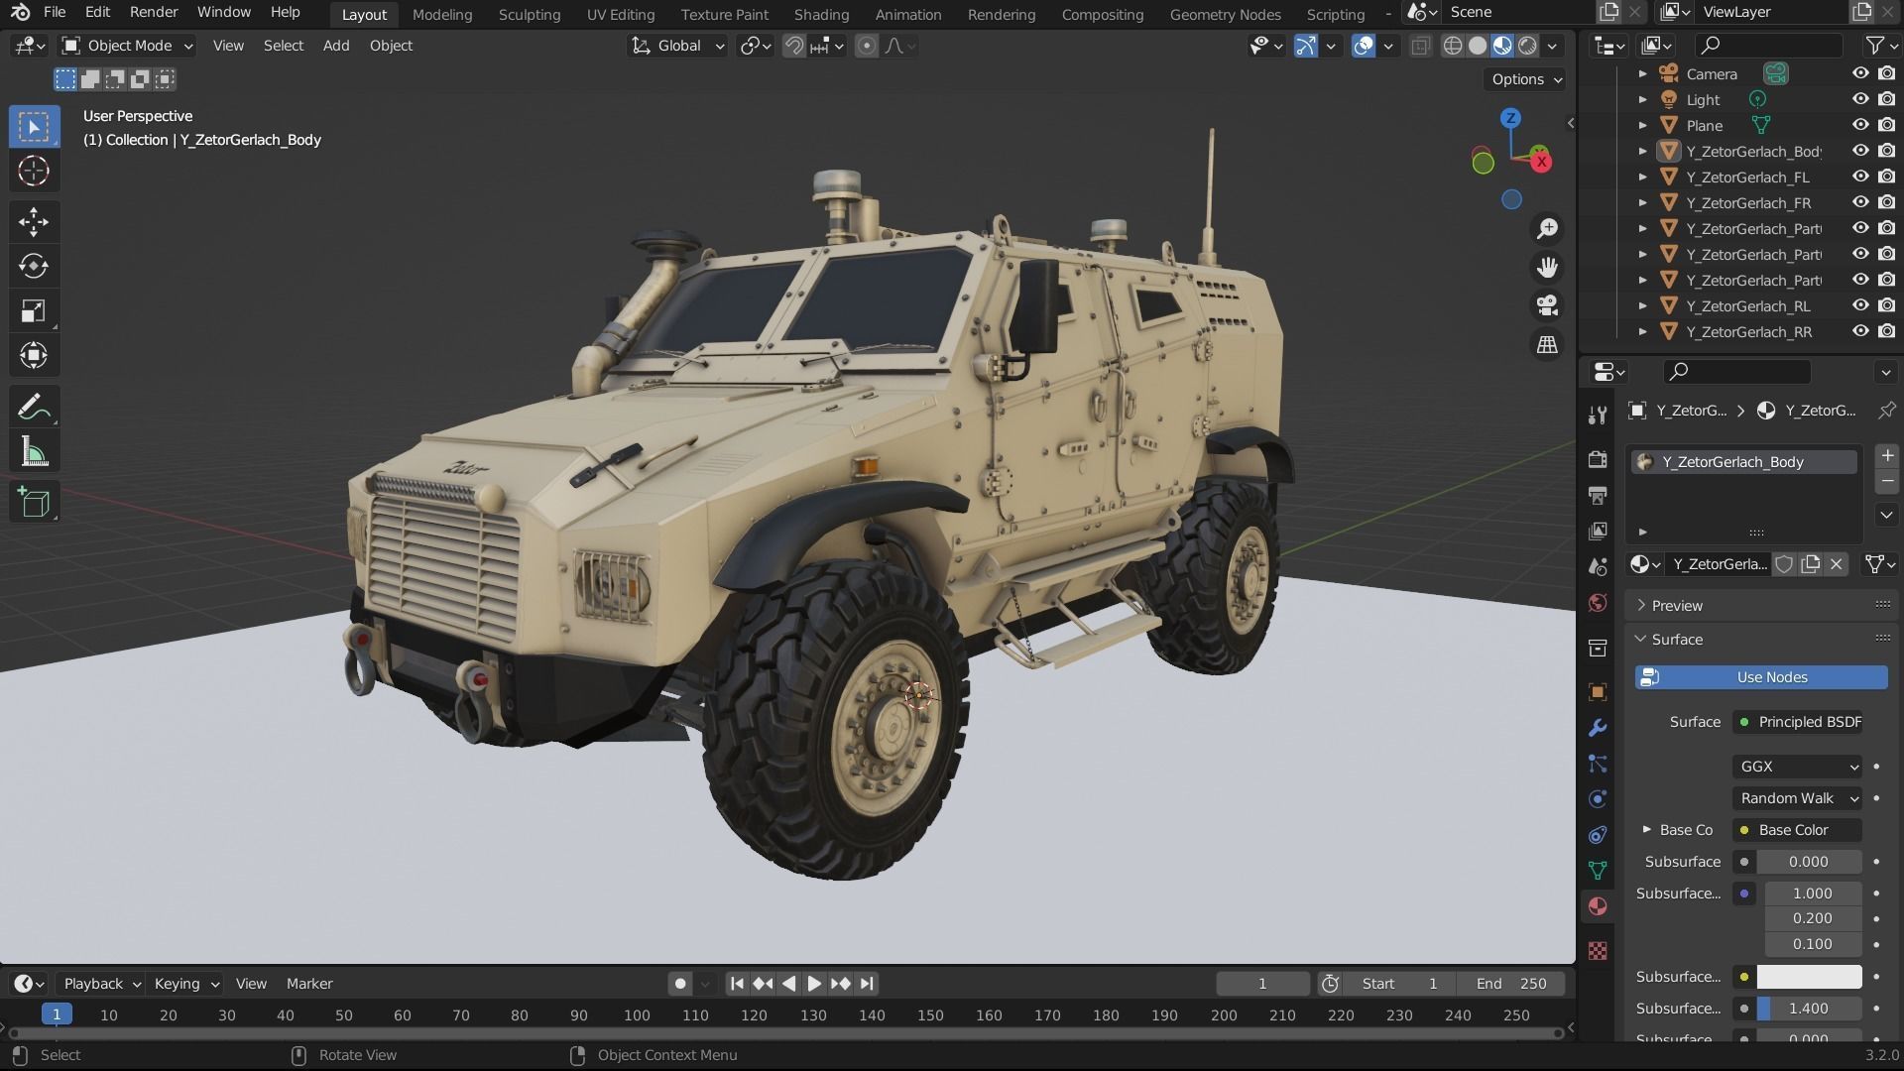Unlink the material with X button
Image resolution: width=1904 pixels, height=1071 pixels.
click(1837, 564)
